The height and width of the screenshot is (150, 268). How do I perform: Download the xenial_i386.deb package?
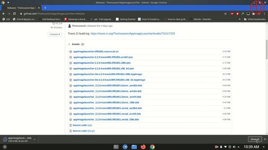coord(106,120)
